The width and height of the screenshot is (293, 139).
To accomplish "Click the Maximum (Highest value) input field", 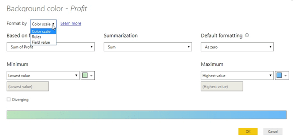I will click(x=222, y=87).
